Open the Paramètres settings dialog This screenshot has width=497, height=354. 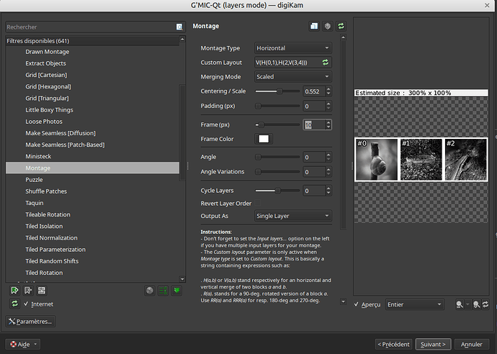30,322
